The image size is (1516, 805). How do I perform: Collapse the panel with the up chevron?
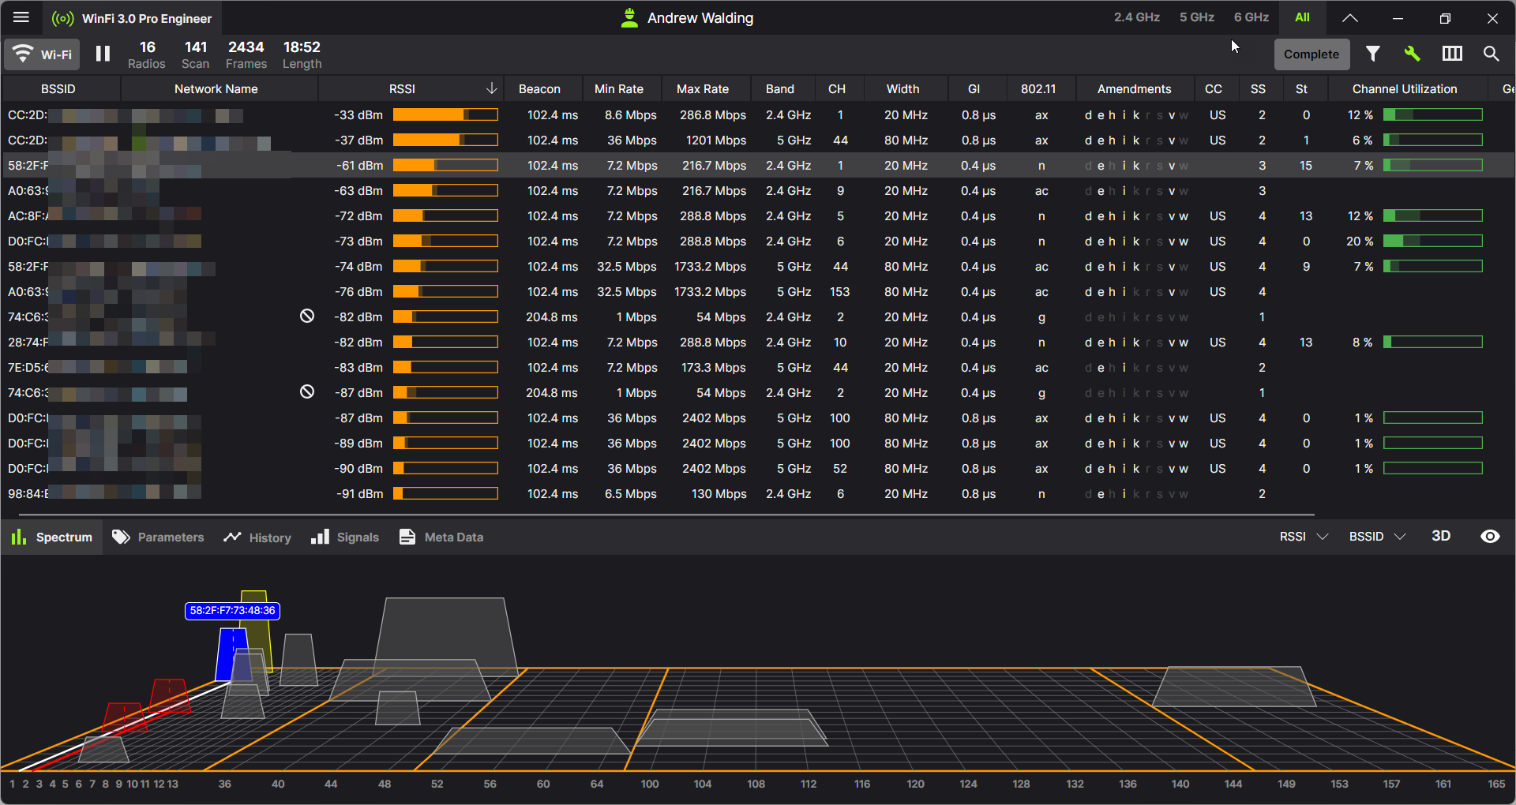click(x=1350, y=17)
